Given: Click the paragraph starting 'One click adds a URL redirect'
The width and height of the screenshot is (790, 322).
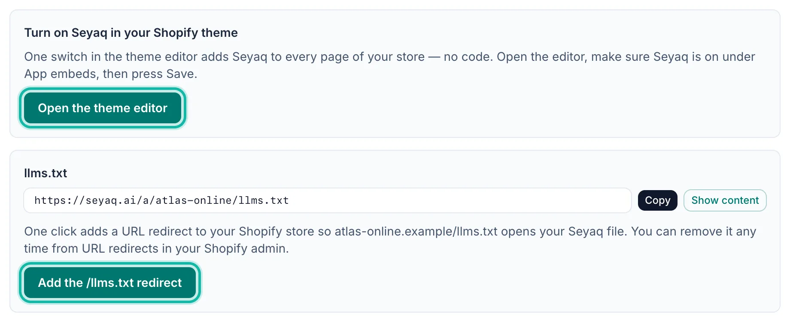Looking at the screenshot, I should [x=390, y=240].
